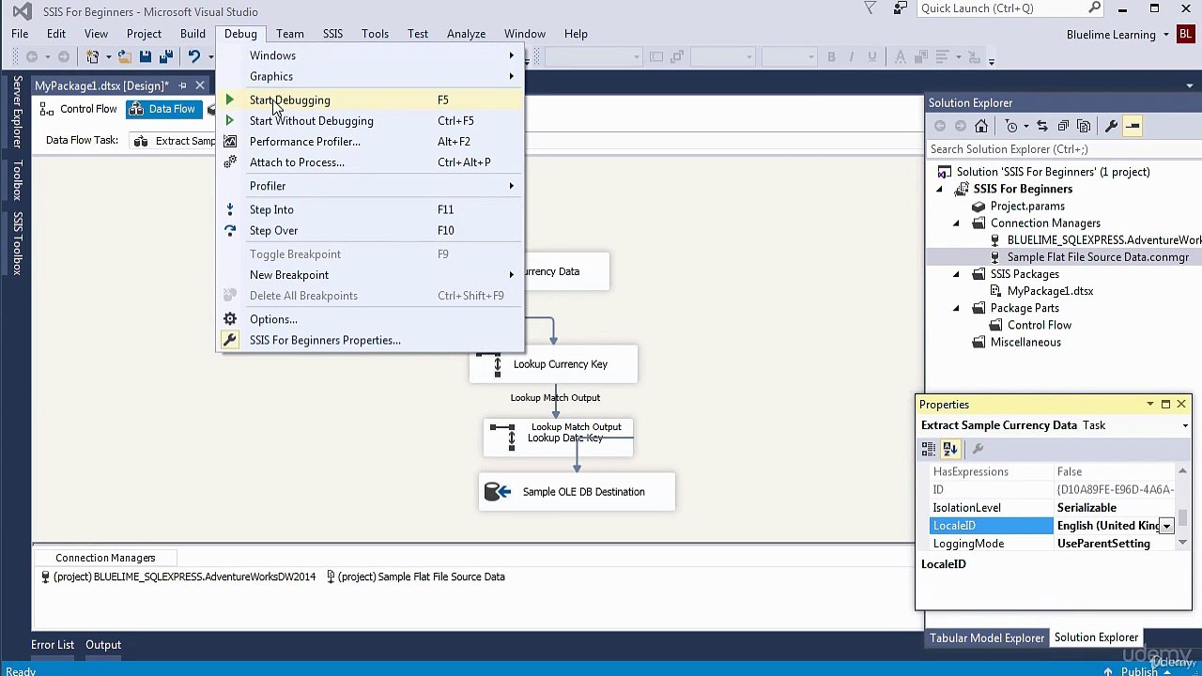Viewport: 1202px width, 676px height.
Task: Click the Undo toolbar icon
Action: pyautogui.click(x=194, y=57)
